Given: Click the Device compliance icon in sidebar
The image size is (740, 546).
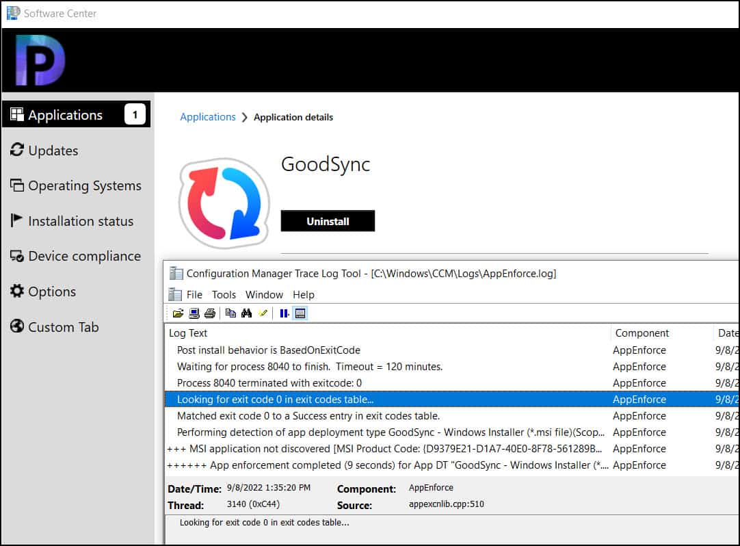Looking at the screenshot, I should pos(17,256).
